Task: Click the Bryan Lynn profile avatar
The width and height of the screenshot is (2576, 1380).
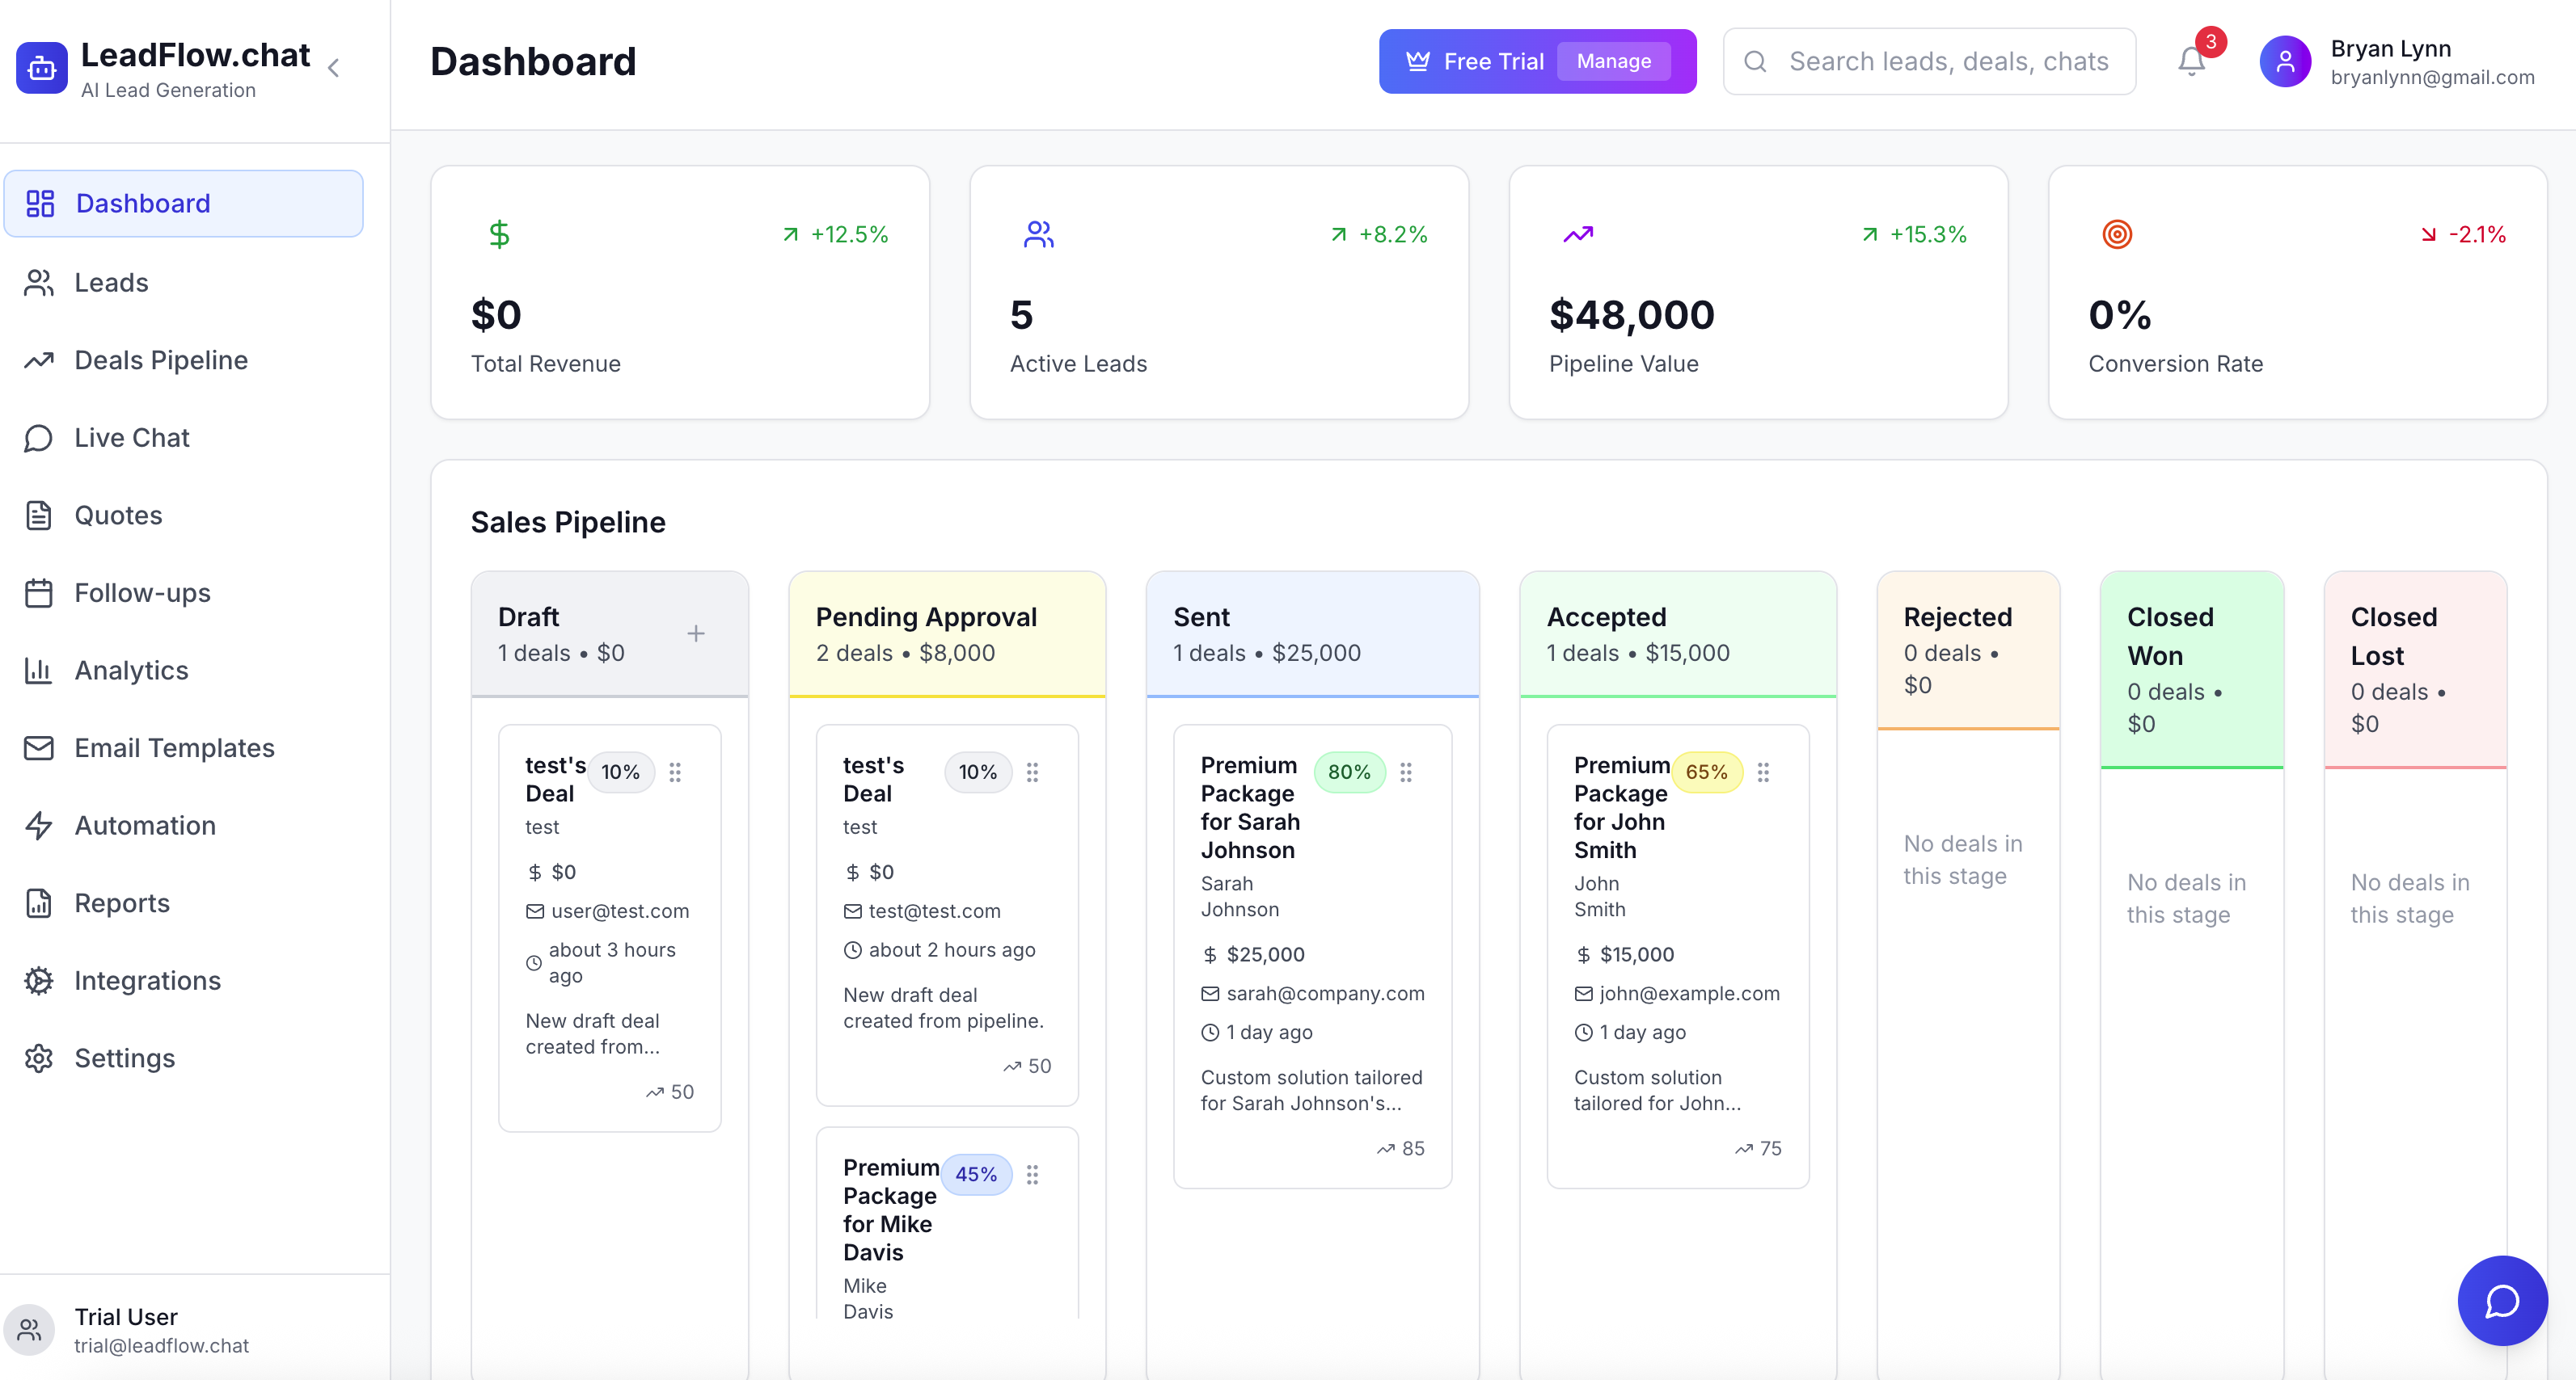Action: coord(2285,62)
